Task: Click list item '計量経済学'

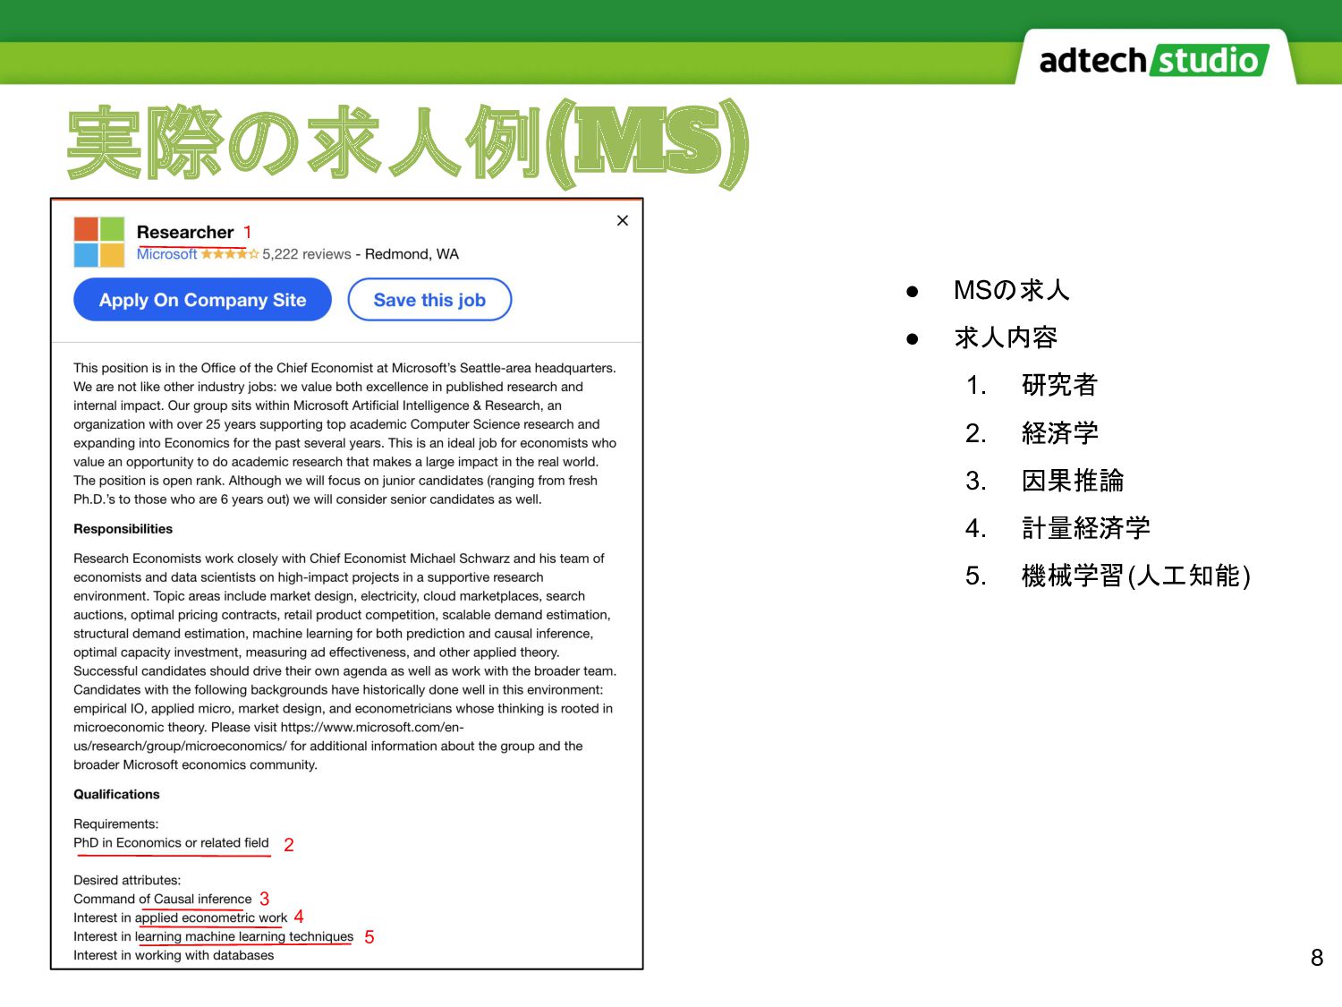Action: [x=1085, y=528]
